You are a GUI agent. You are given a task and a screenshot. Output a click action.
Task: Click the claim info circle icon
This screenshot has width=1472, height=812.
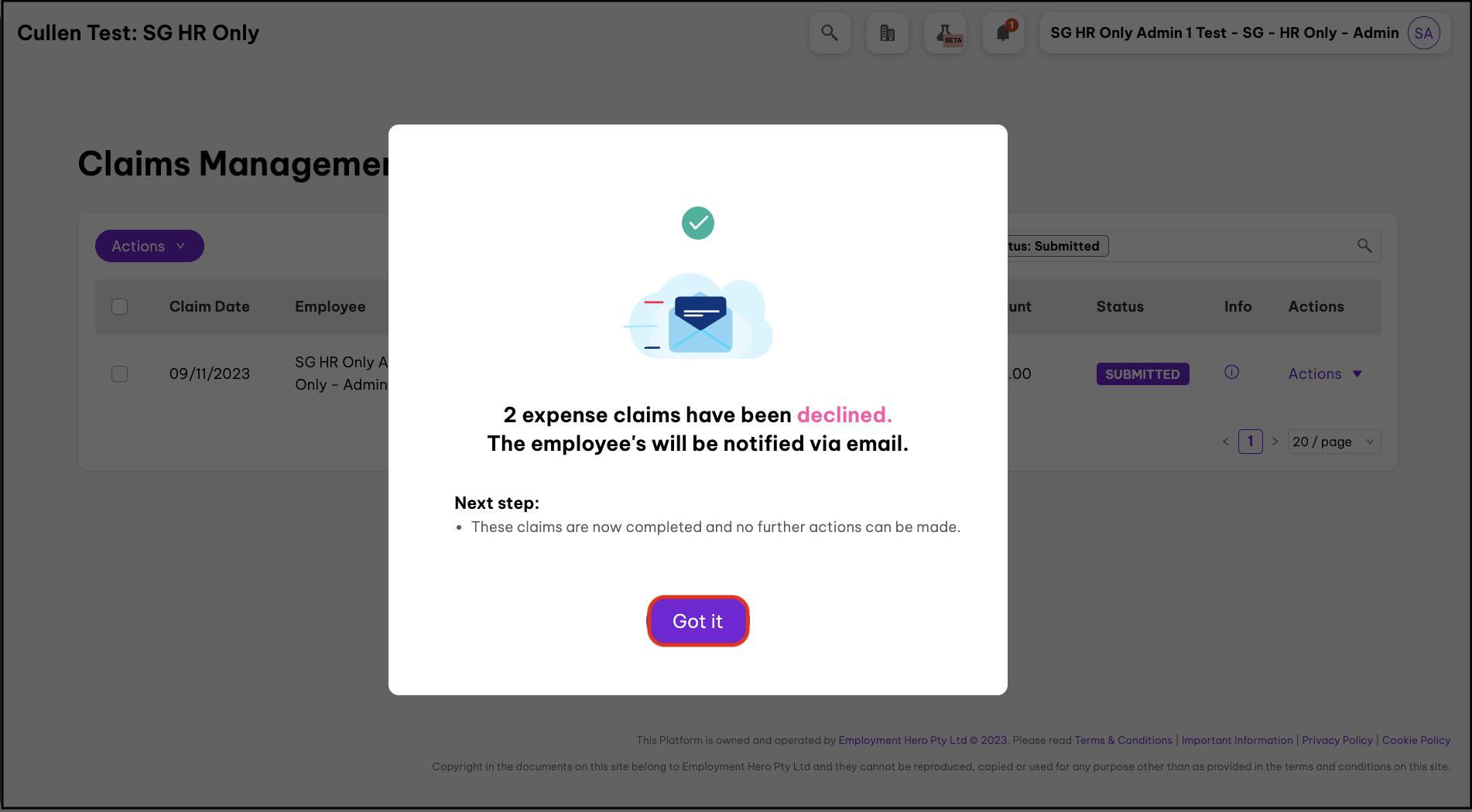click(x=1231, y=372)
